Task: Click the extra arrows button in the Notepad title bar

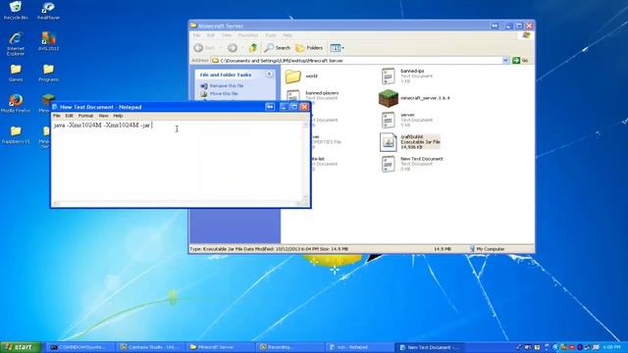Action: coord(270,107)
